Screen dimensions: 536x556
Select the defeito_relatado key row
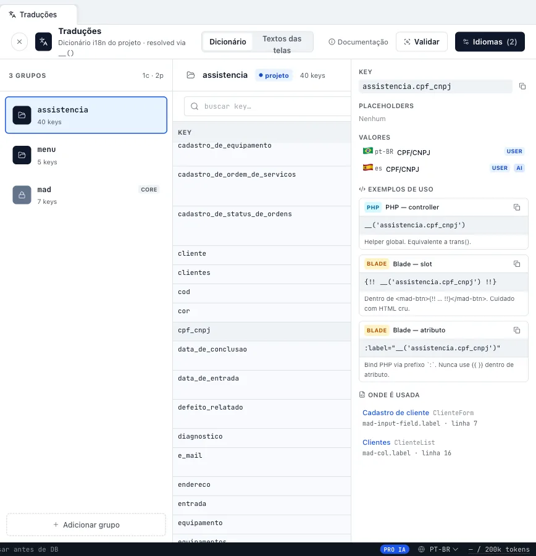pyautogui.click(x=262, y=414)
